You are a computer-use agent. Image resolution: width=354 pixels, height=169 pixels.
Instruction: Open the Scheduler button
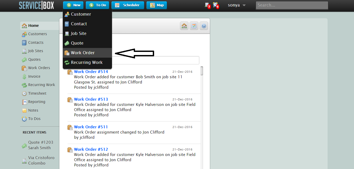pos(128,5)
